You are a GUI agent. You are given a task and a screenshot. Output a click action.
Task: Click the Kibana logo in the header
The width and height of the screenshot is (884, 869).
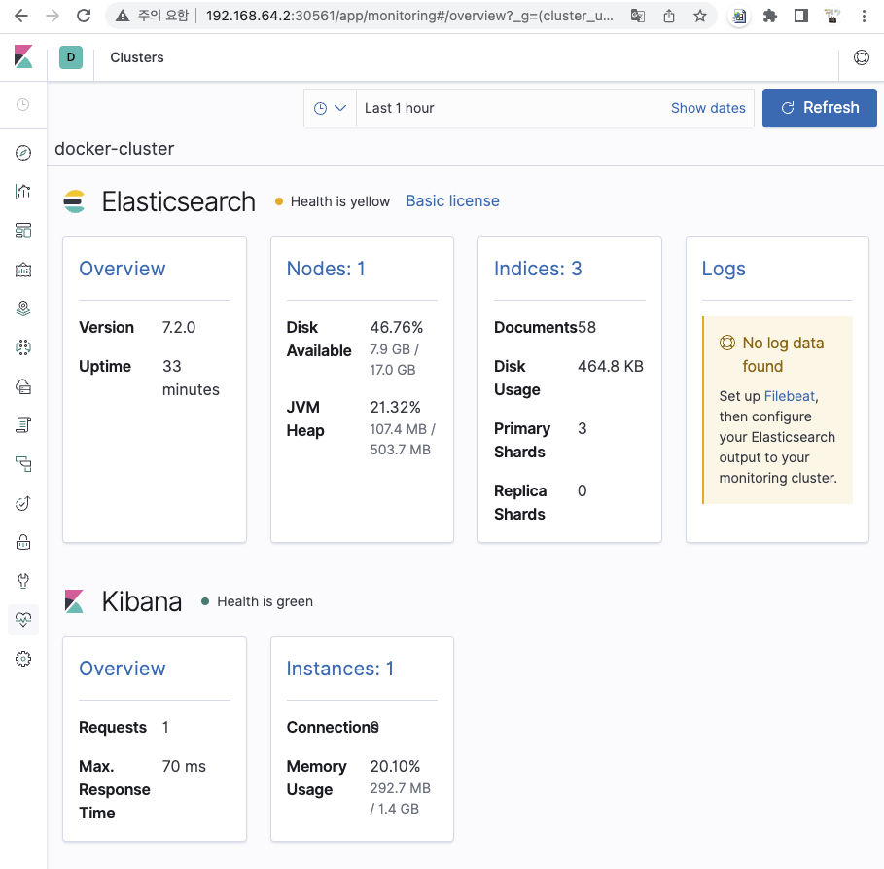[23, 57]
